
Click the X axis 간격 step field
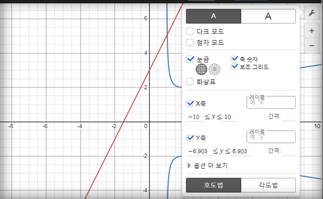288,117
